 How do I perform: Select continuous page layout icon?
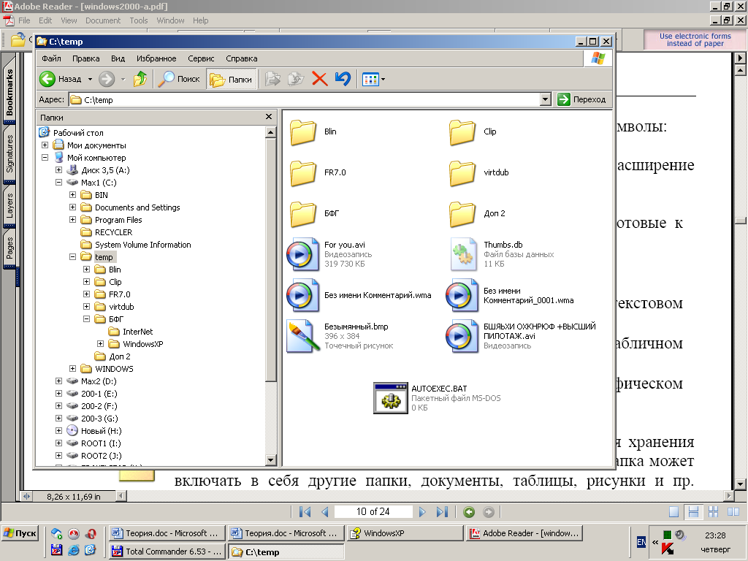[693, 512]
